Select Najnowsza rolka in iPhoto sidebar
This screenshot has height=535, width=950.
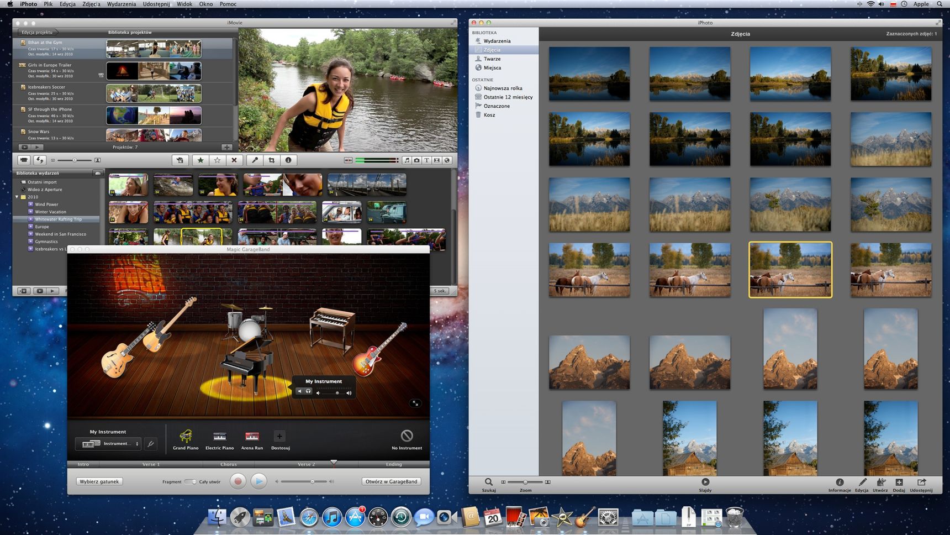(x=504, y=88)
